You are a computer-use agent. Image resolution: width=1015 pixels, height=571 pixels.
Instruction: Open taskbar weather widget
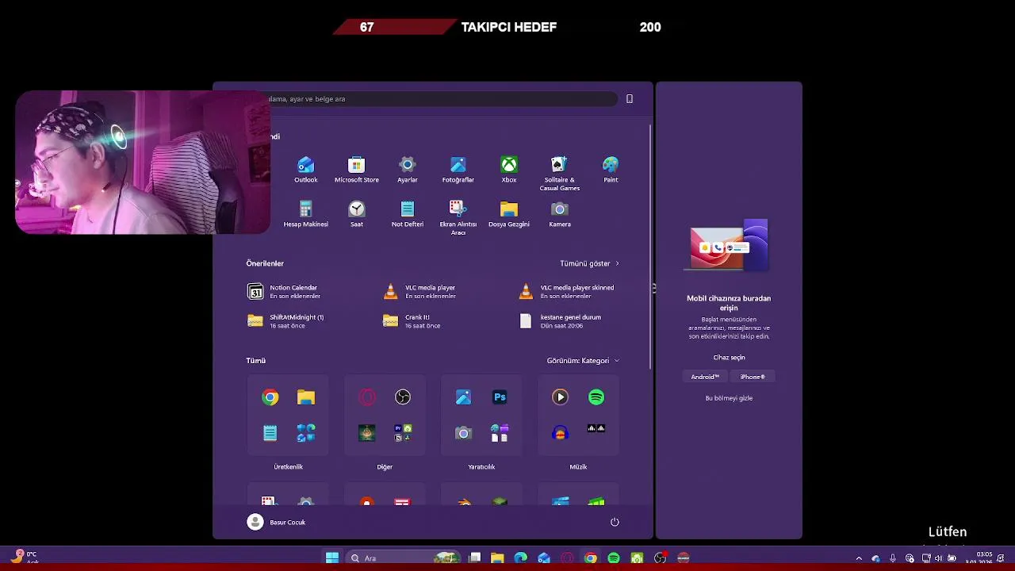click(24, 558)
